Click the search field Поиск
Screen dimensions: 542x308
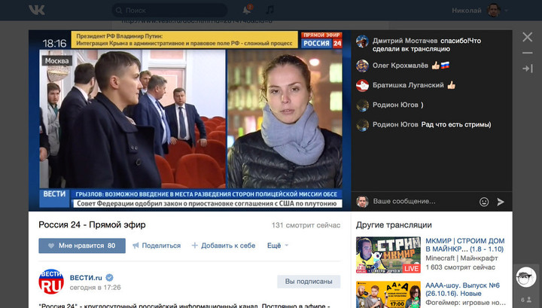point(169,11)
